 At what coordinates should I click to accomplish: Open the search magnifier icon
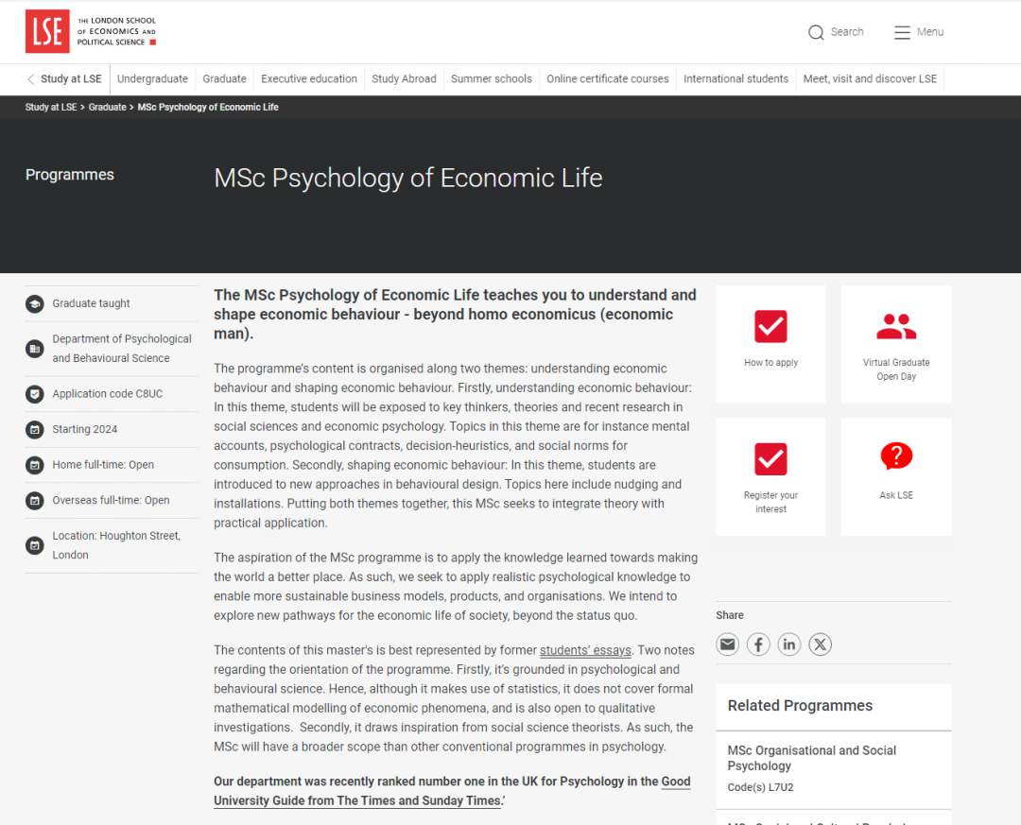[x=816, y=32]
